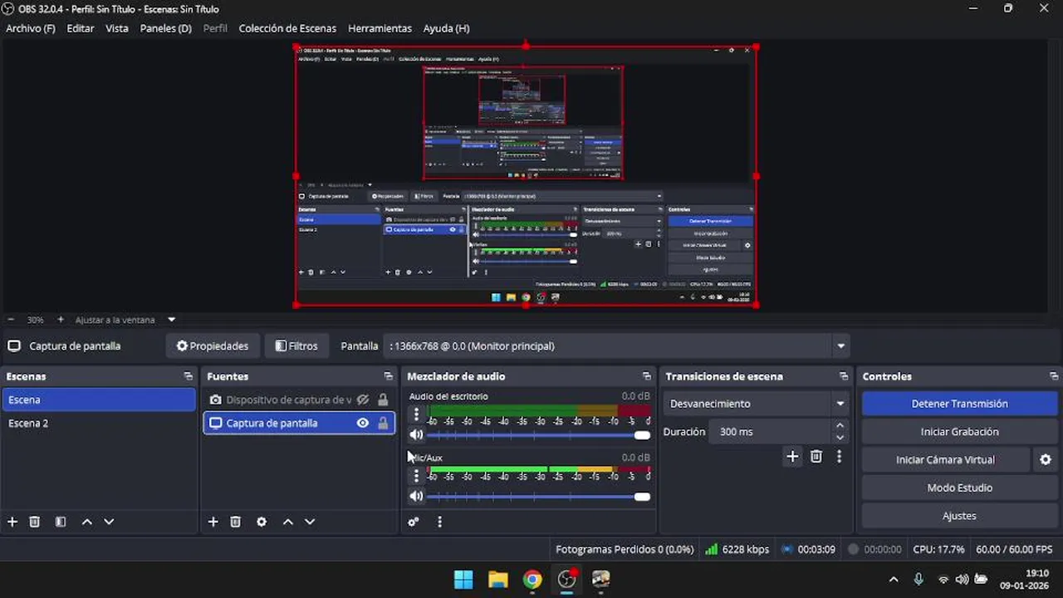The image size is (1063, 598).
Task: Open the Editar menu
Action: point(81,28)
